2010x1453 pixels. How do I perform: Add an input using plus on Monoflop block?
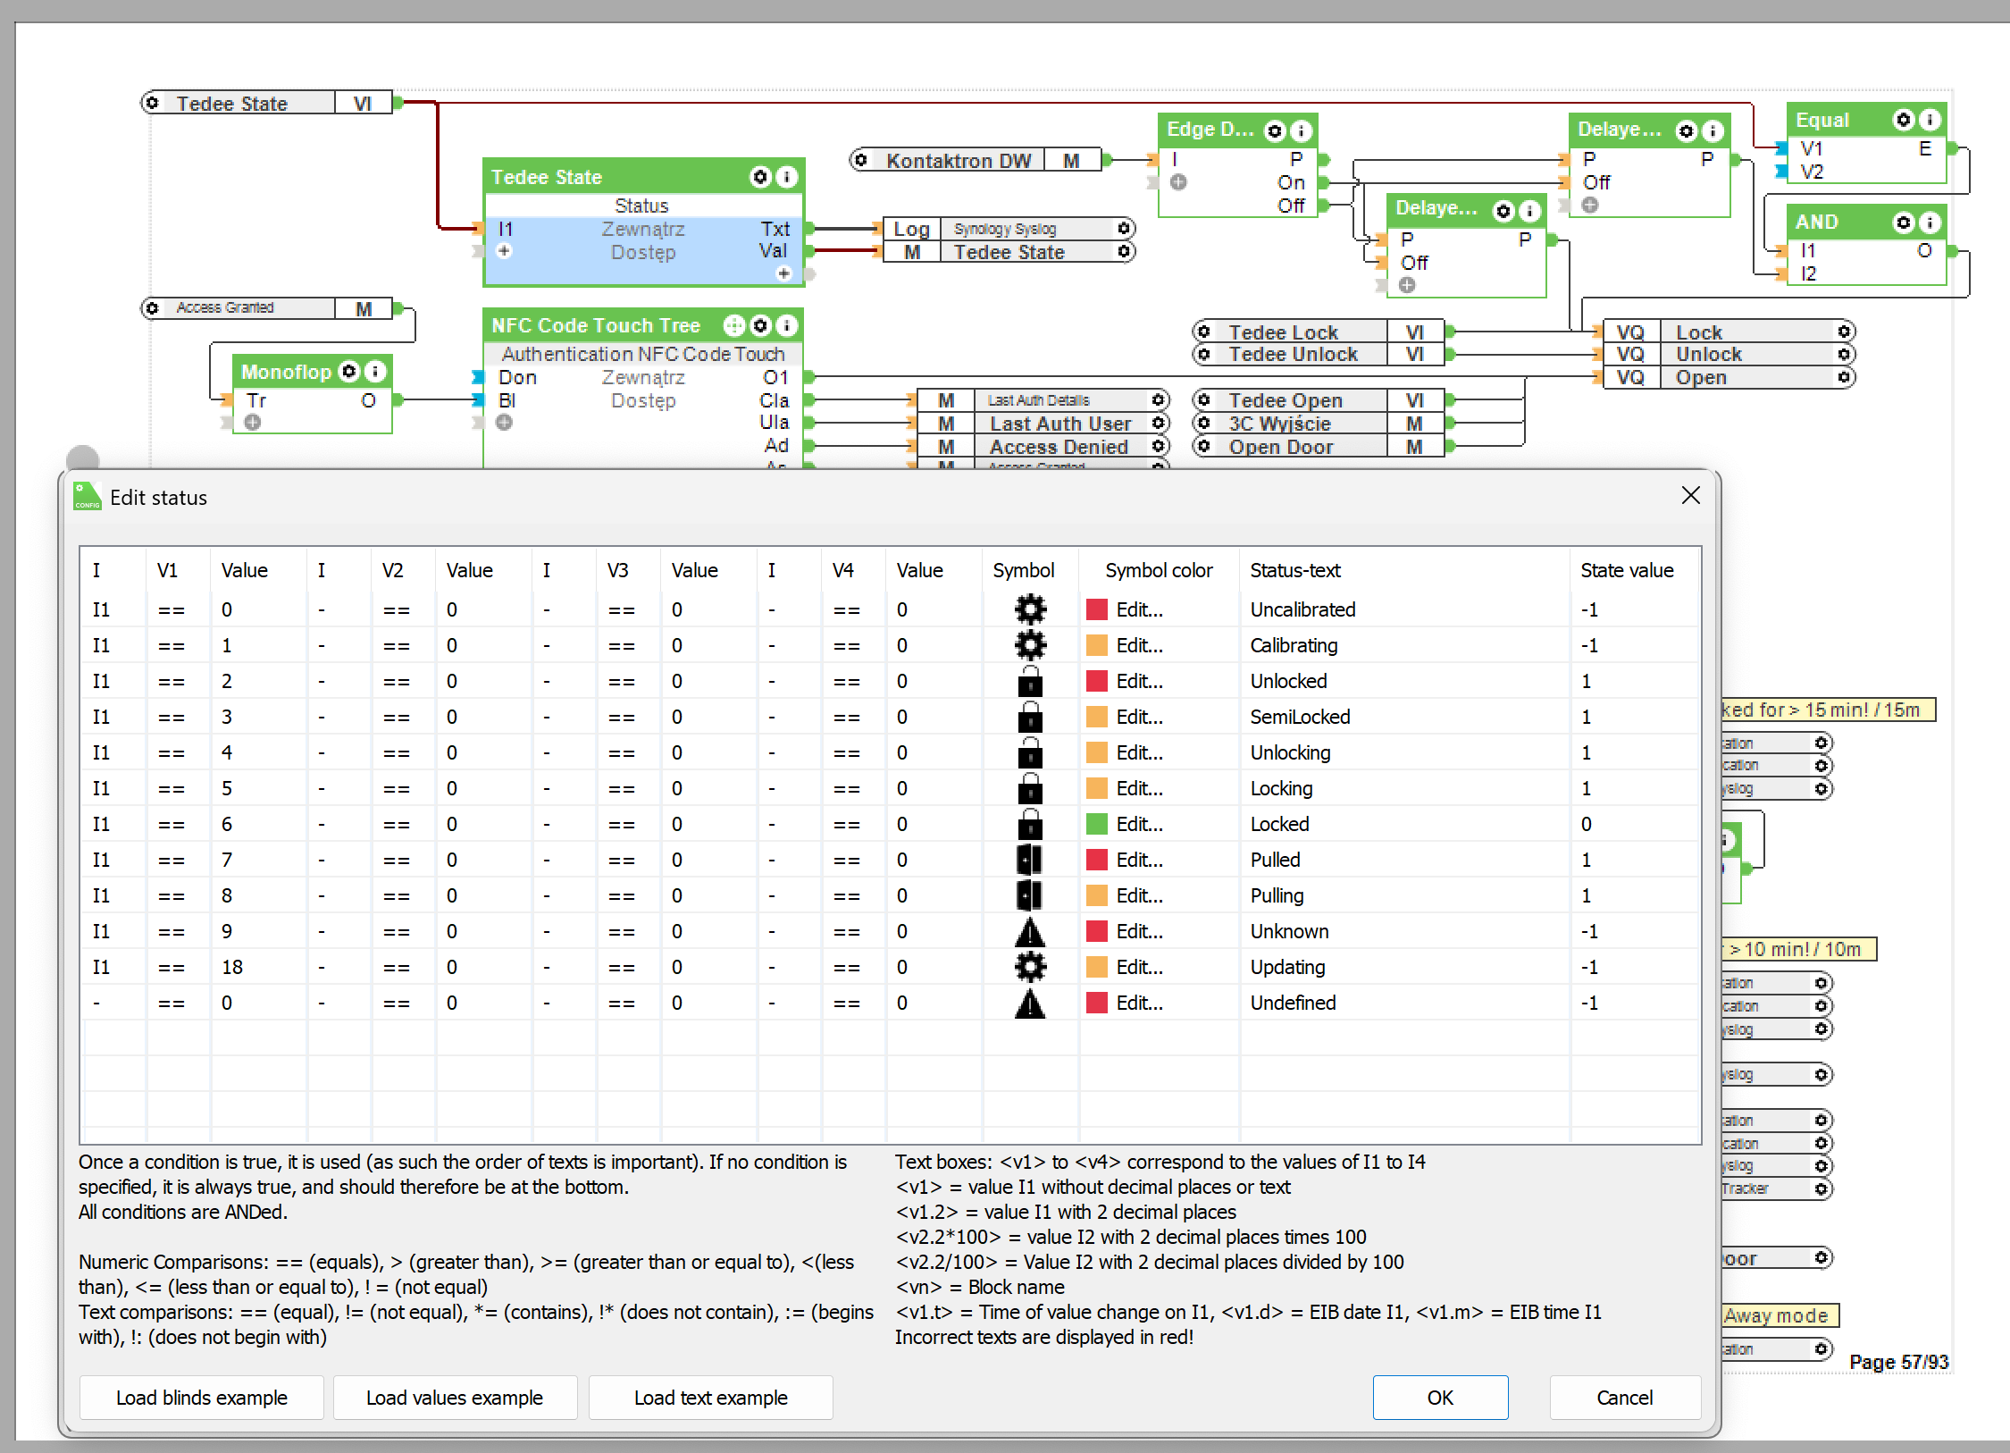click(253, 423)
